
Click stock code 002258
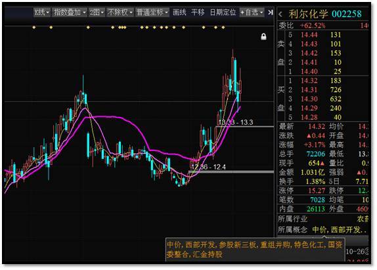pos(347,14)
